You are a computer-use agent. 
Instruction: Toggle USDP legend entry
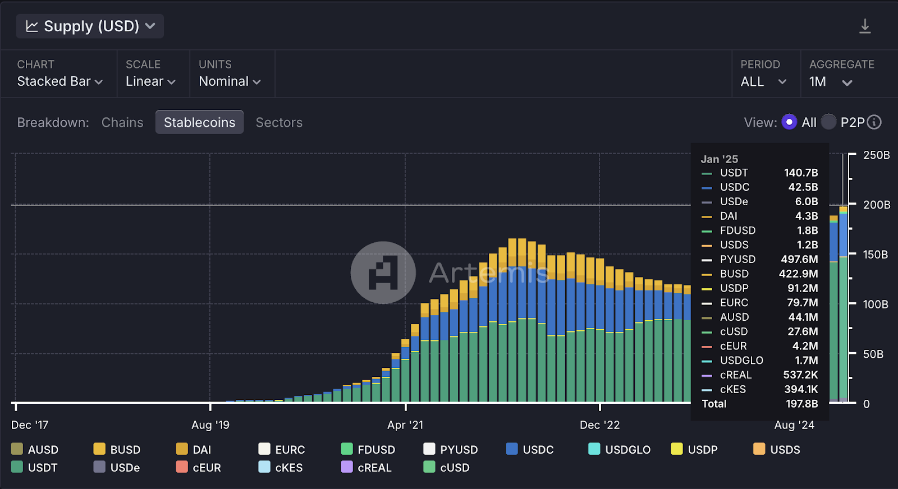(694, 449)
